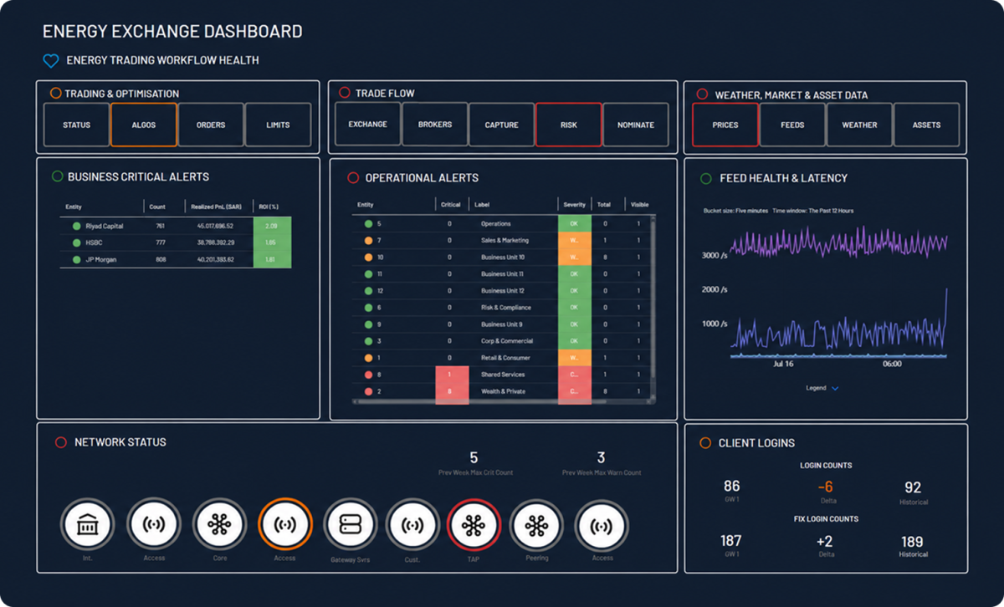Click the Operational Alerts horizontal scrollbar
1004x607 pixels.
502,402
